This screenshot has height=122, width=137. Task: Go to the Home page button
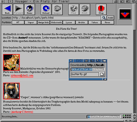click(x=30, y=9)
